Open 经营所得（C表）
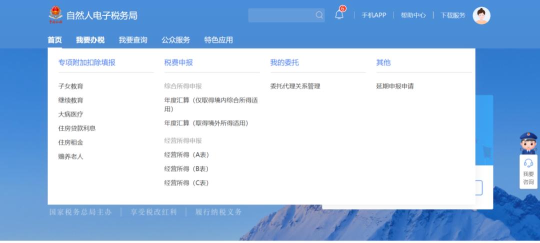This screenshot has height=243, width=540. point(187,183)
